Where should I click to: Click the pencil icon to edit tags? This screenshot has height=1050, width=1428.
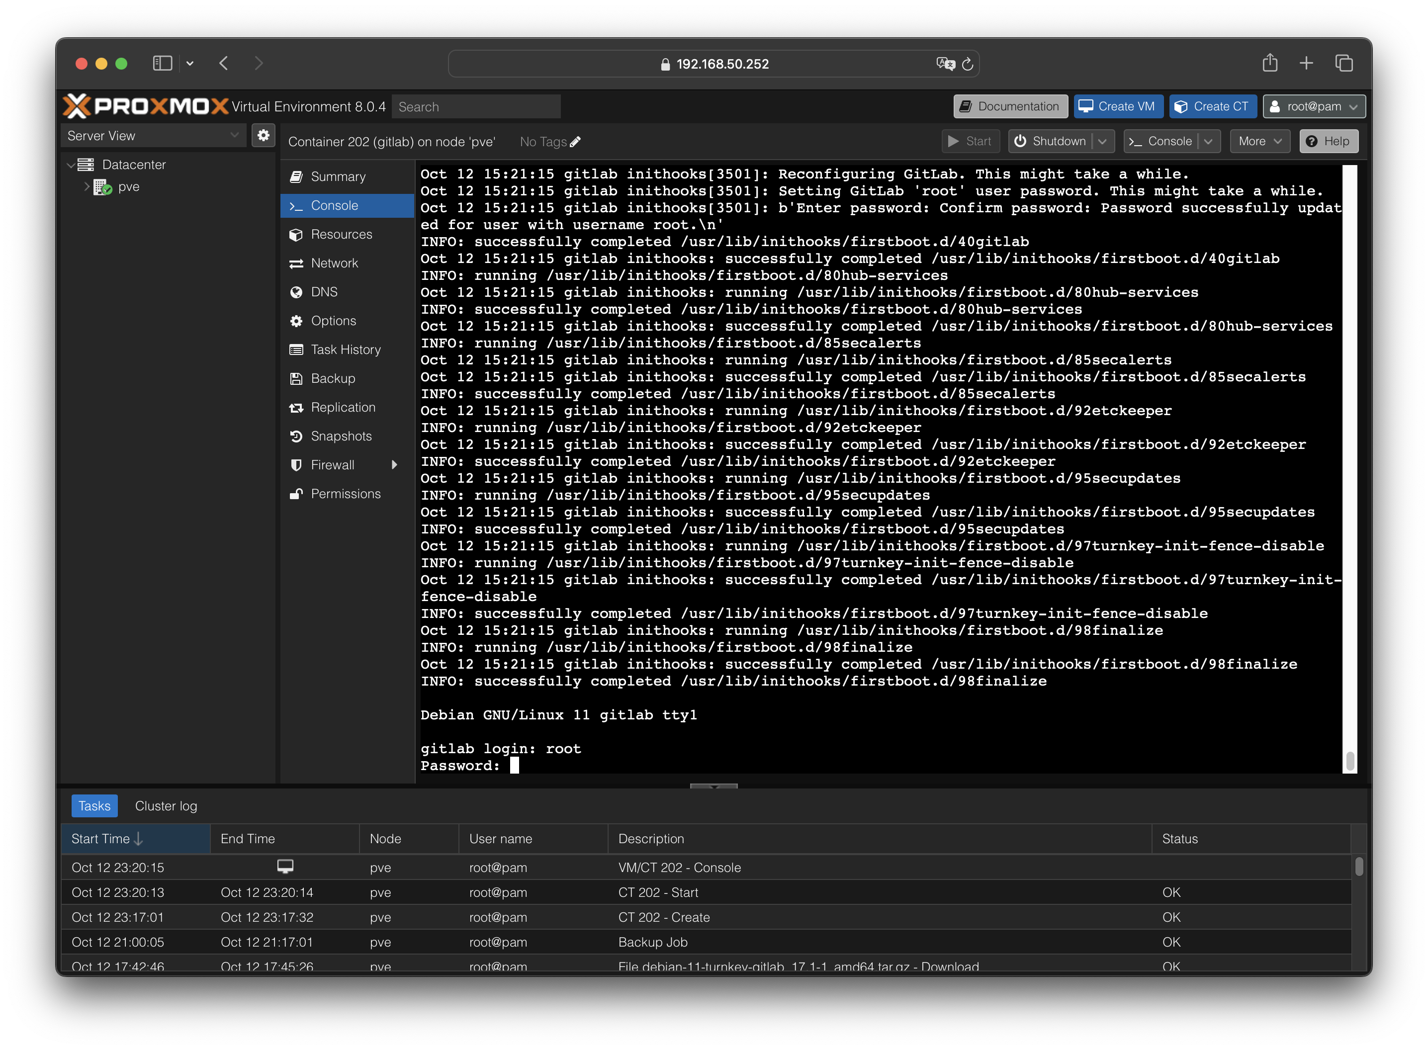[575, 142]
